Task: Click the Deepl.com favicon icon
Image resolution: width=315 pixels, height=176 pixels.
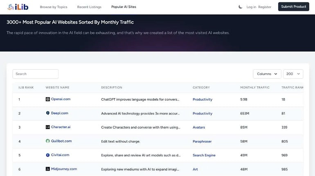Action: [47, 113]
